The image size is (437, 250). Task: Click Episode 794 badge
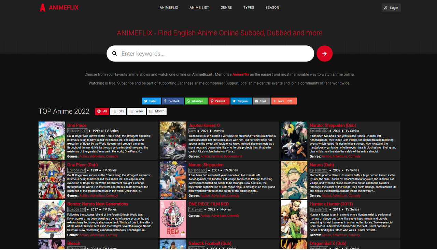pos(76,170)
